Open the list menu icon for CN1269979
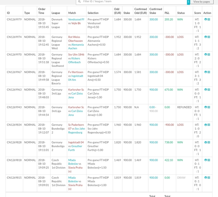This screenshot has height=197, width=218. [209, 19]
